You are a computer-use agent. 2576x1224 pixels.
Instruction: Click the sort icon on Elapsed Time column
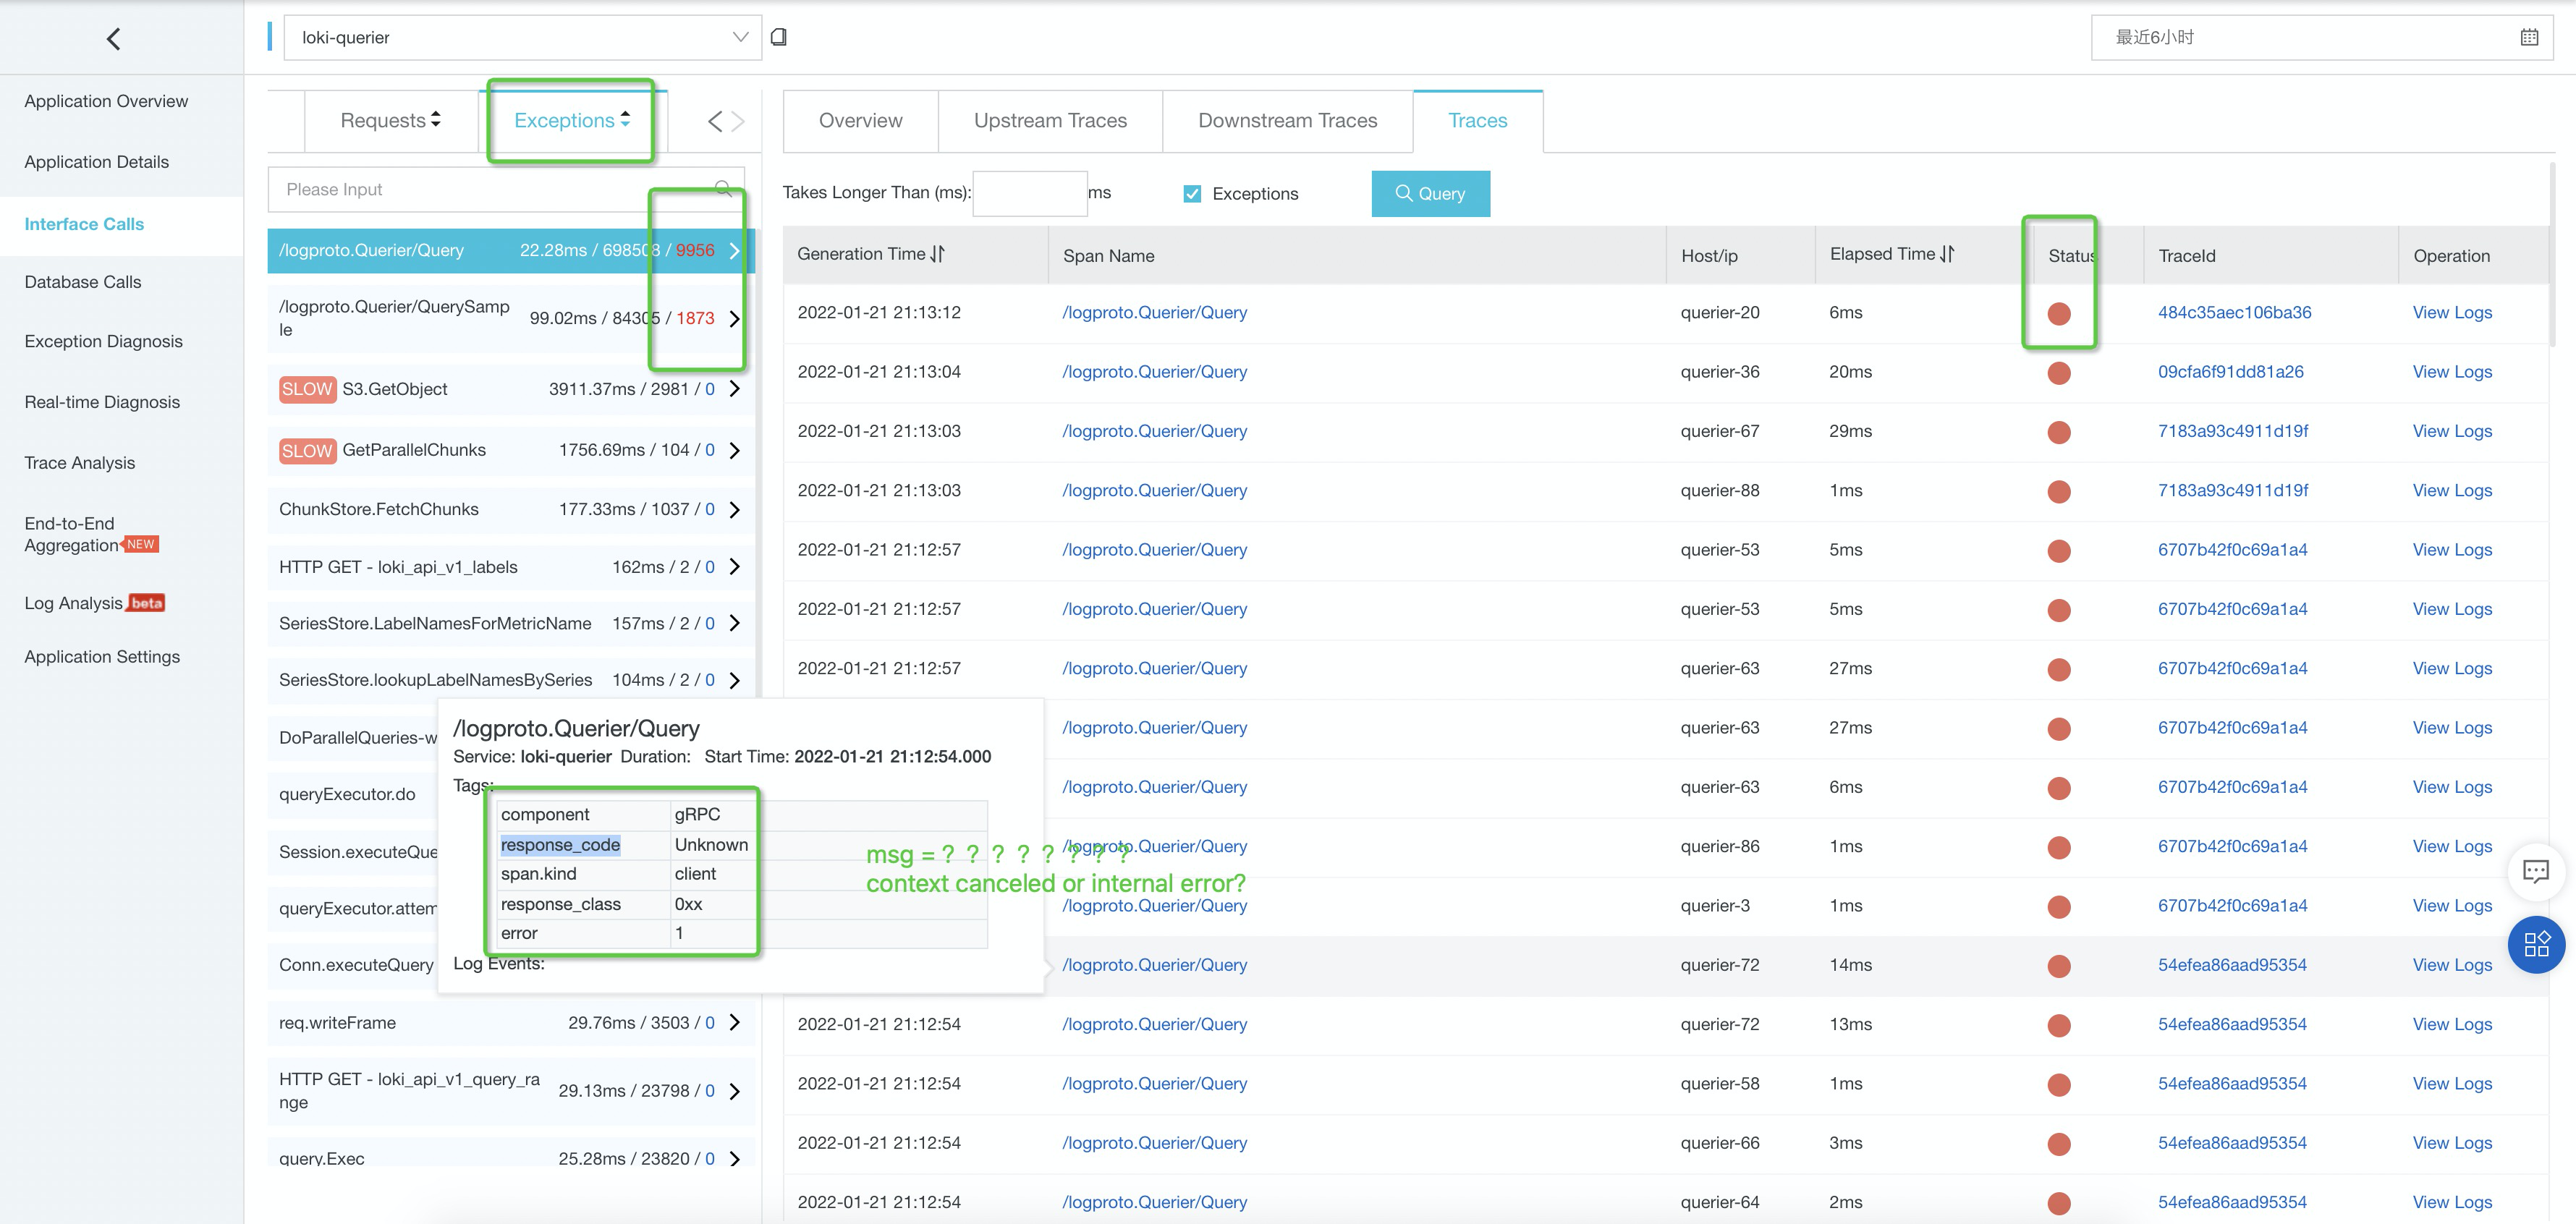point(1944,254)
